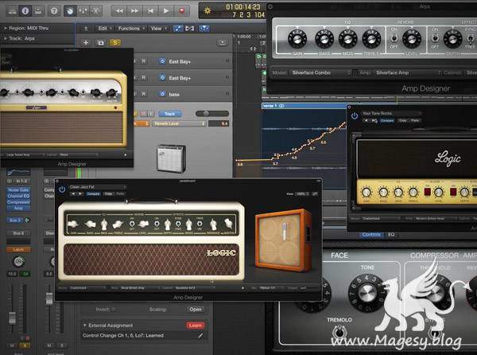
Task: Toggle record-enable on first East Bay+ track
Action: (x=144, y=61)
